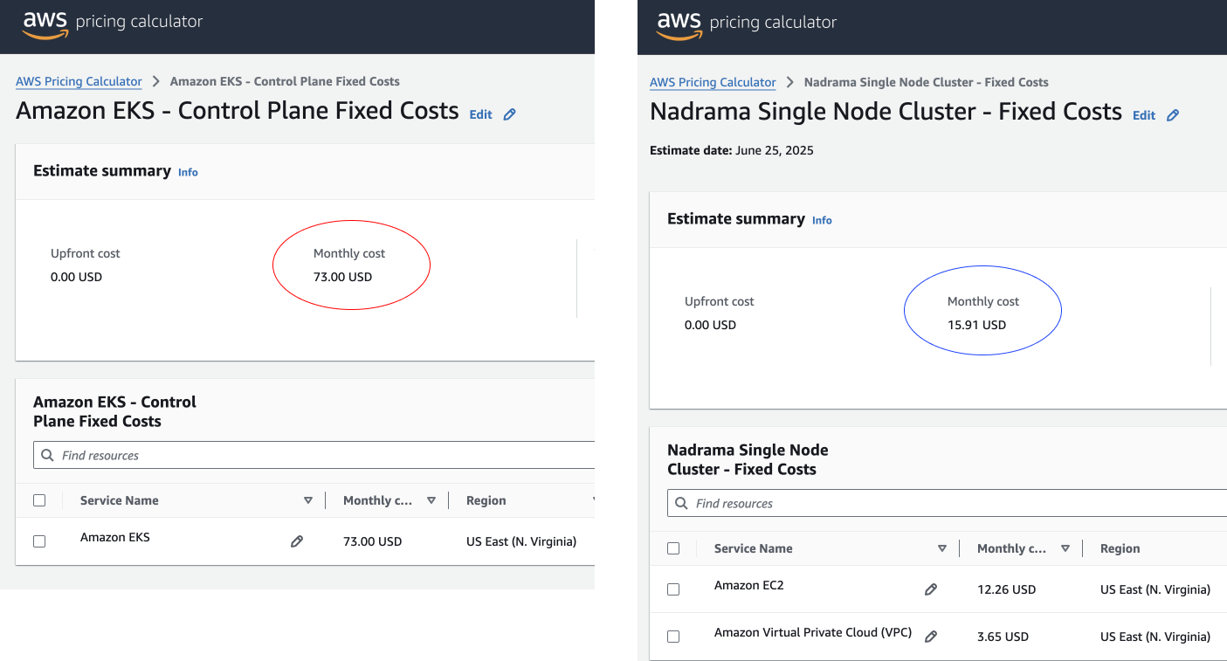1227x661 pixels.
Task: Click Region value in Amazon EKS row
Action: coord(521,541)
